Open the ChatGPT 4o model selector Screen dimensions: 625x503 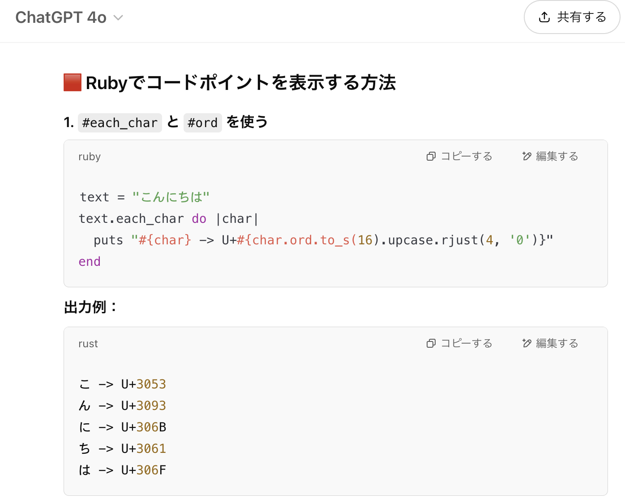pyautogui.click(x=61, y=17)
